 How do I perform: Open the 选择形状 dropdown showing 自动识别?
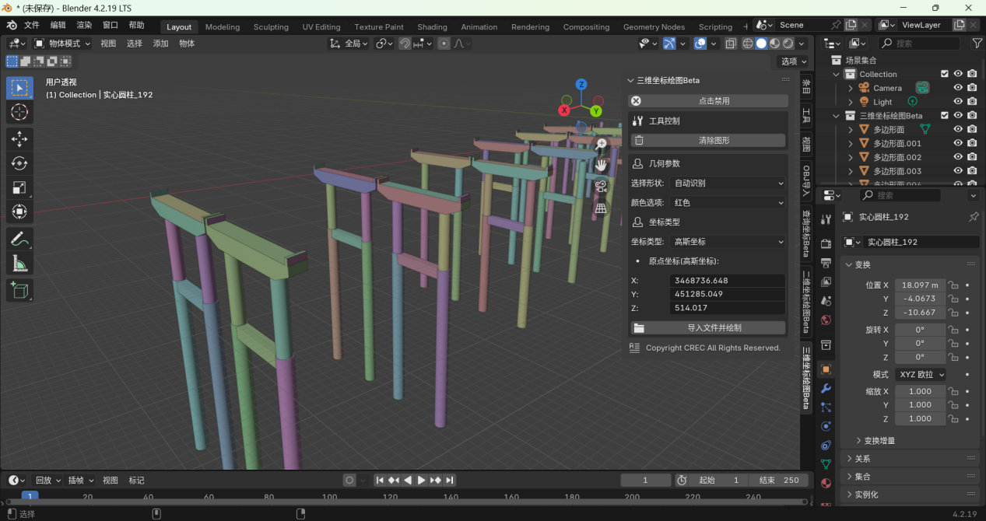[x=728, y=183]
